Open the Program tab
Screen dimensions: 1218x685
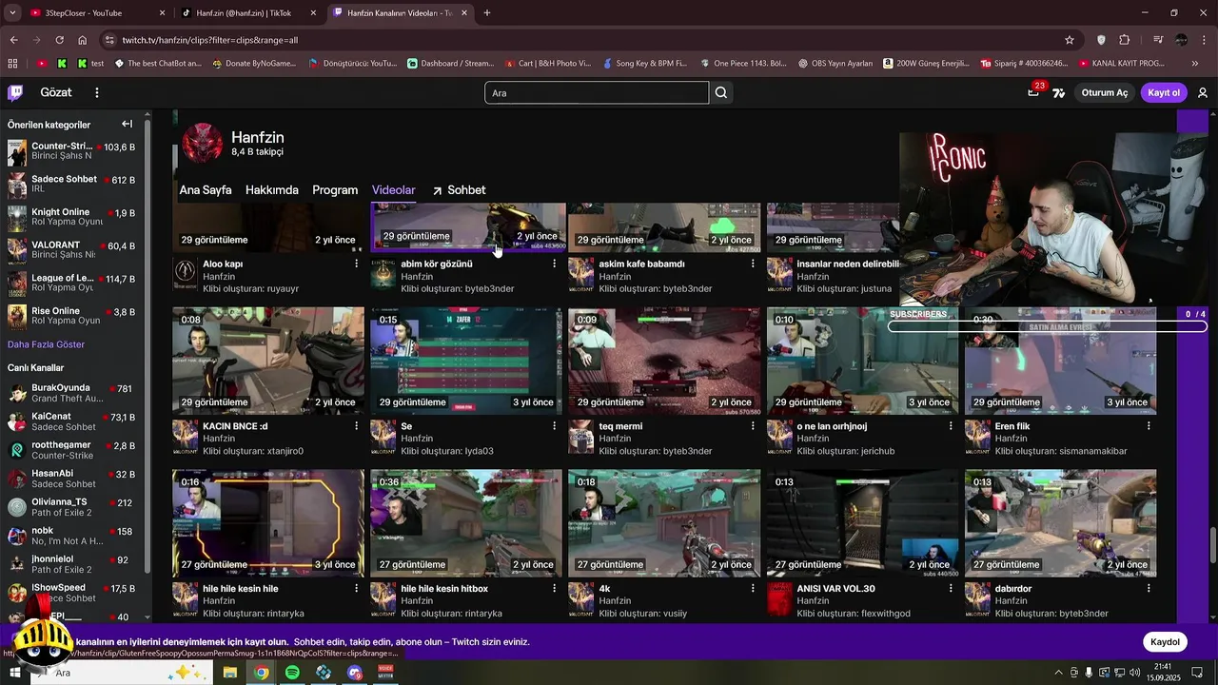tap(335, 190)
